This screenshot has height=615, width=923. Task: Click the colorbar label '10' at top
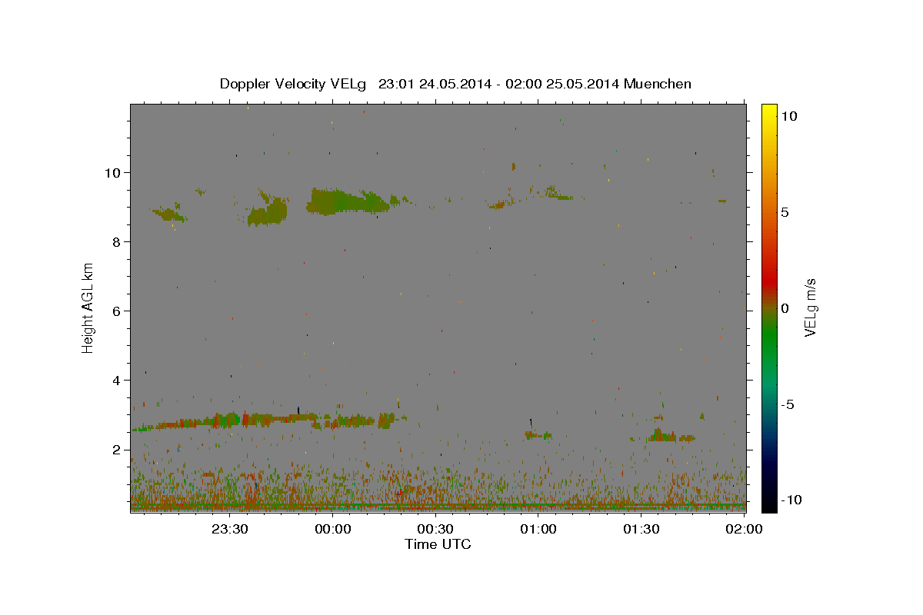click(x=788, y=115)
